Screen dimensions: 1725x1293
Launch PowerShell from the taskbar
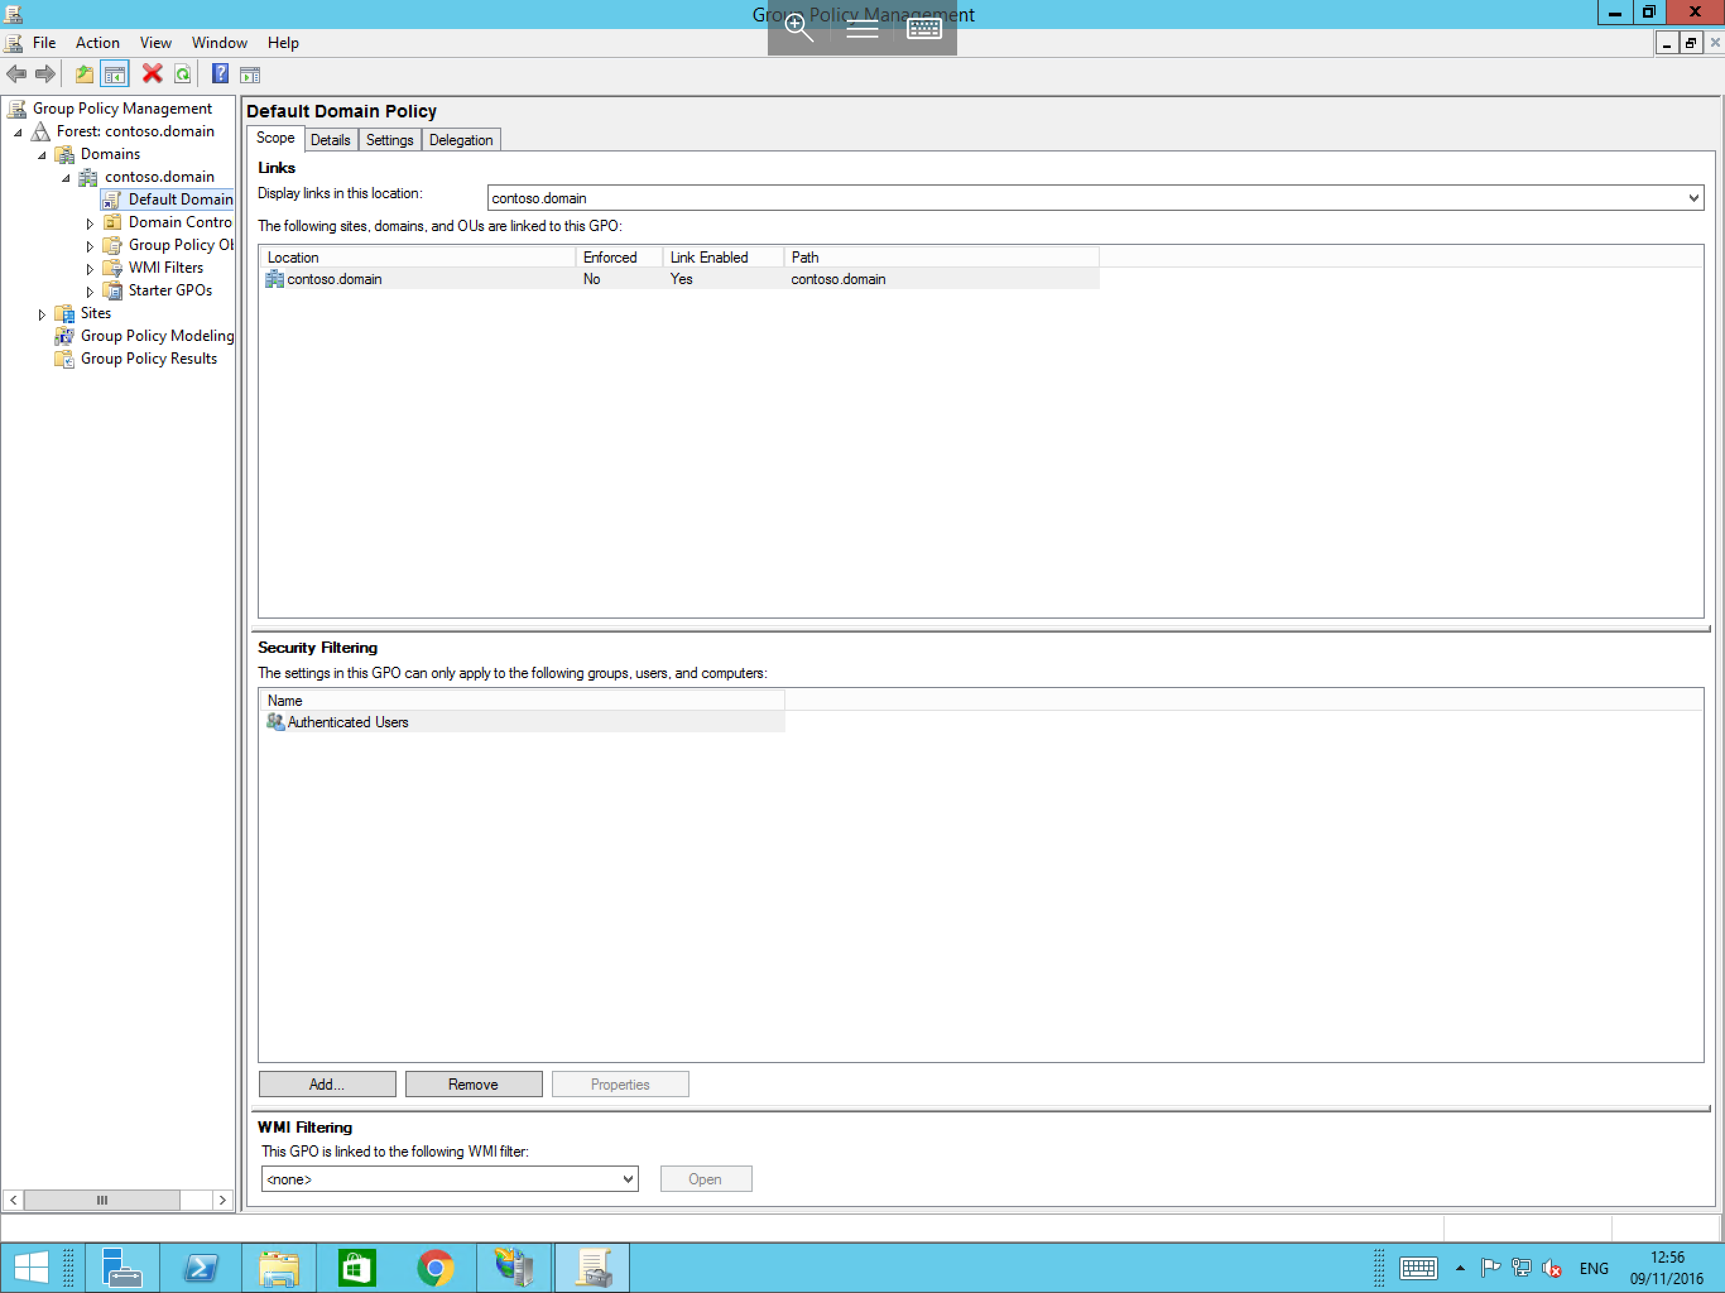point(200,1267)
